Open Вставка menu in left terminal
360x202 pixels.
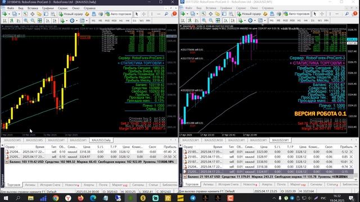pos(33,8)
